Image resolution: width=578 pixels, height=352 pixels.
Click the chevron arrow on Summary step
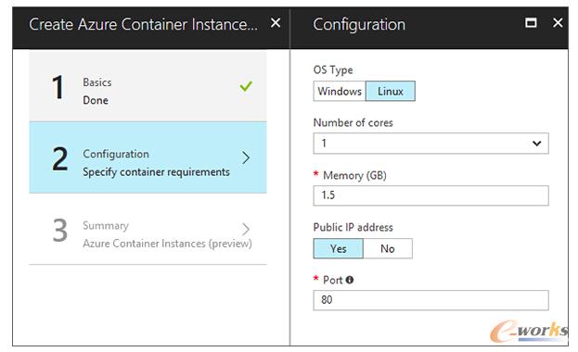click(x=246, y=229)
